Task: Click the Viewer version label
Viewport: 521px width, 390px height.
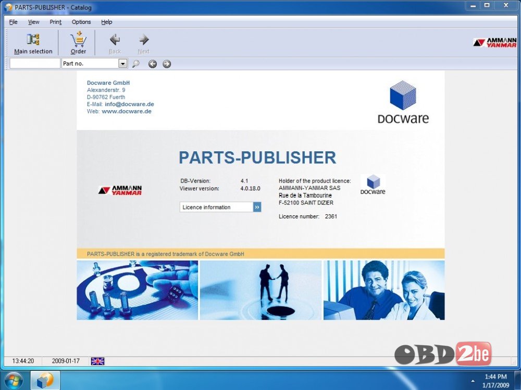Action: tap(200, 188)
